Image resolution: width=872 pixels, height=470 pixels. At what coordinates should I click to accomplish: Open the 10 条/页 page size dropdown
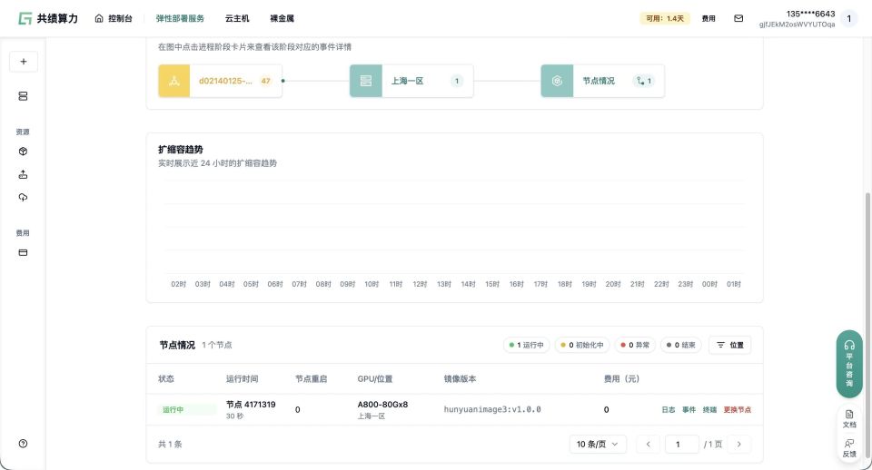coord(598,444)
